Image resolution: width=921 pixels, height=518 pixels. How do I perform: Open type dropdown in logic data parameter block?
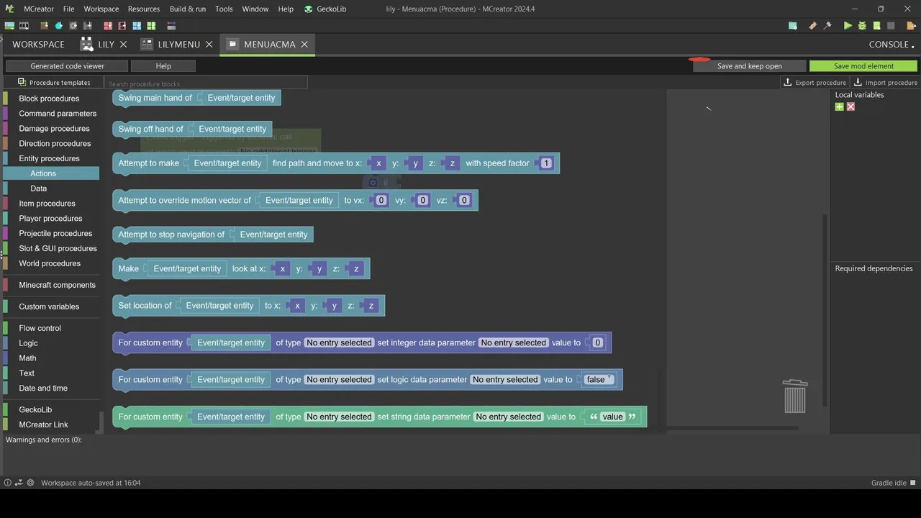pyautogui.click(x=339, y=379)
